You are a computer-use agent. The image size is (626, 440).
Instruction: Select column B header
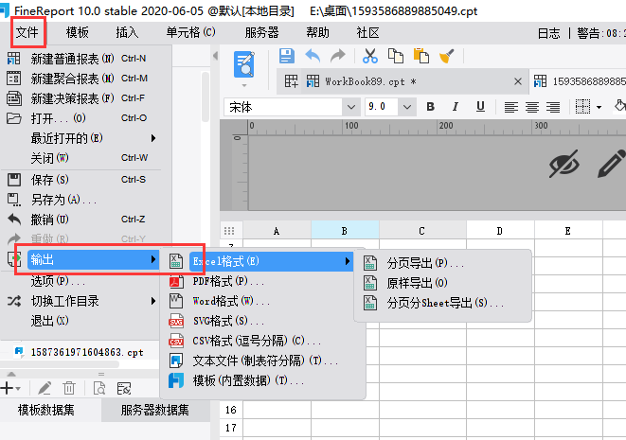(x=345, y=231)
